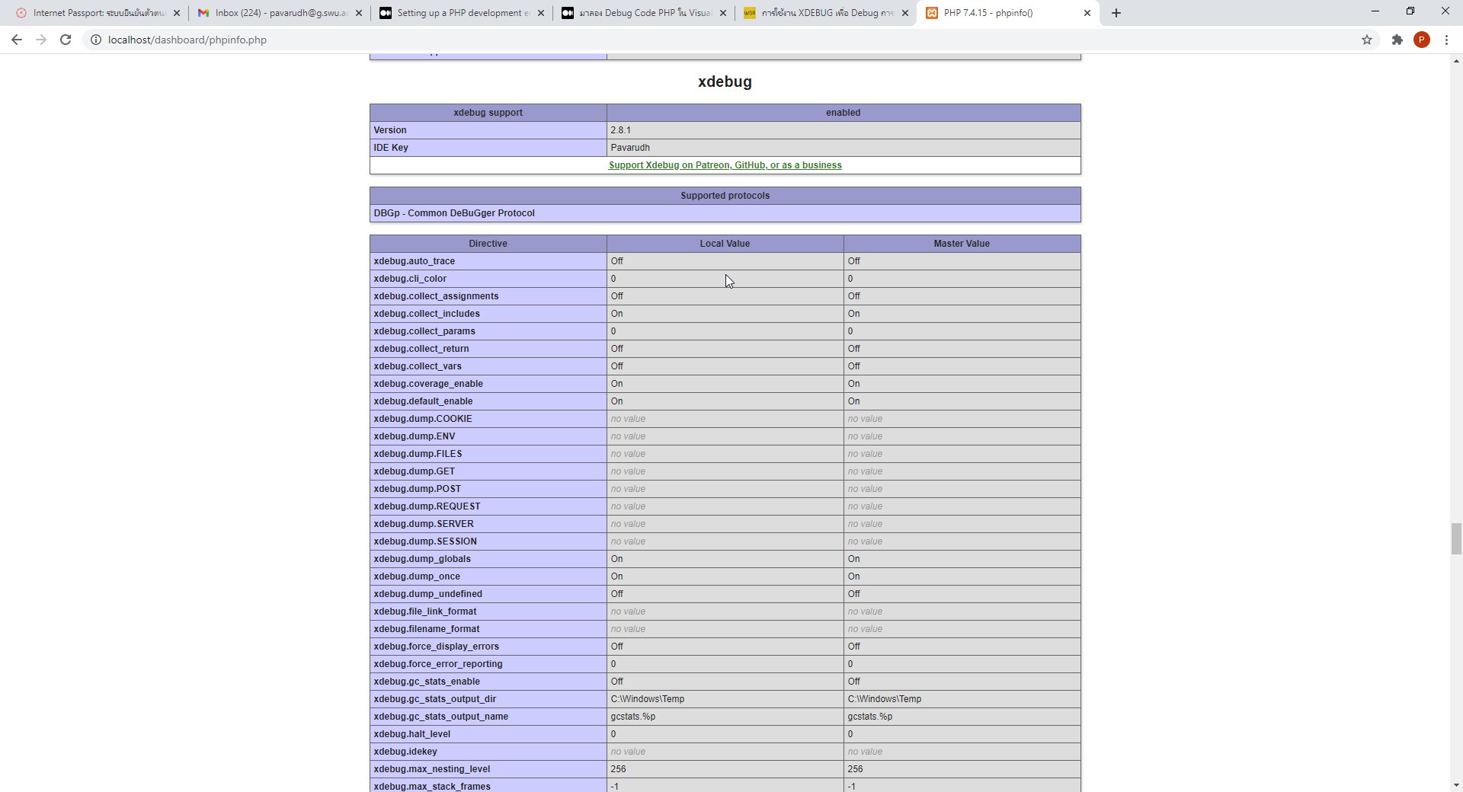Click local value gcstats.%p
This screenshot has height=792, width=1463.
point(632,717)
